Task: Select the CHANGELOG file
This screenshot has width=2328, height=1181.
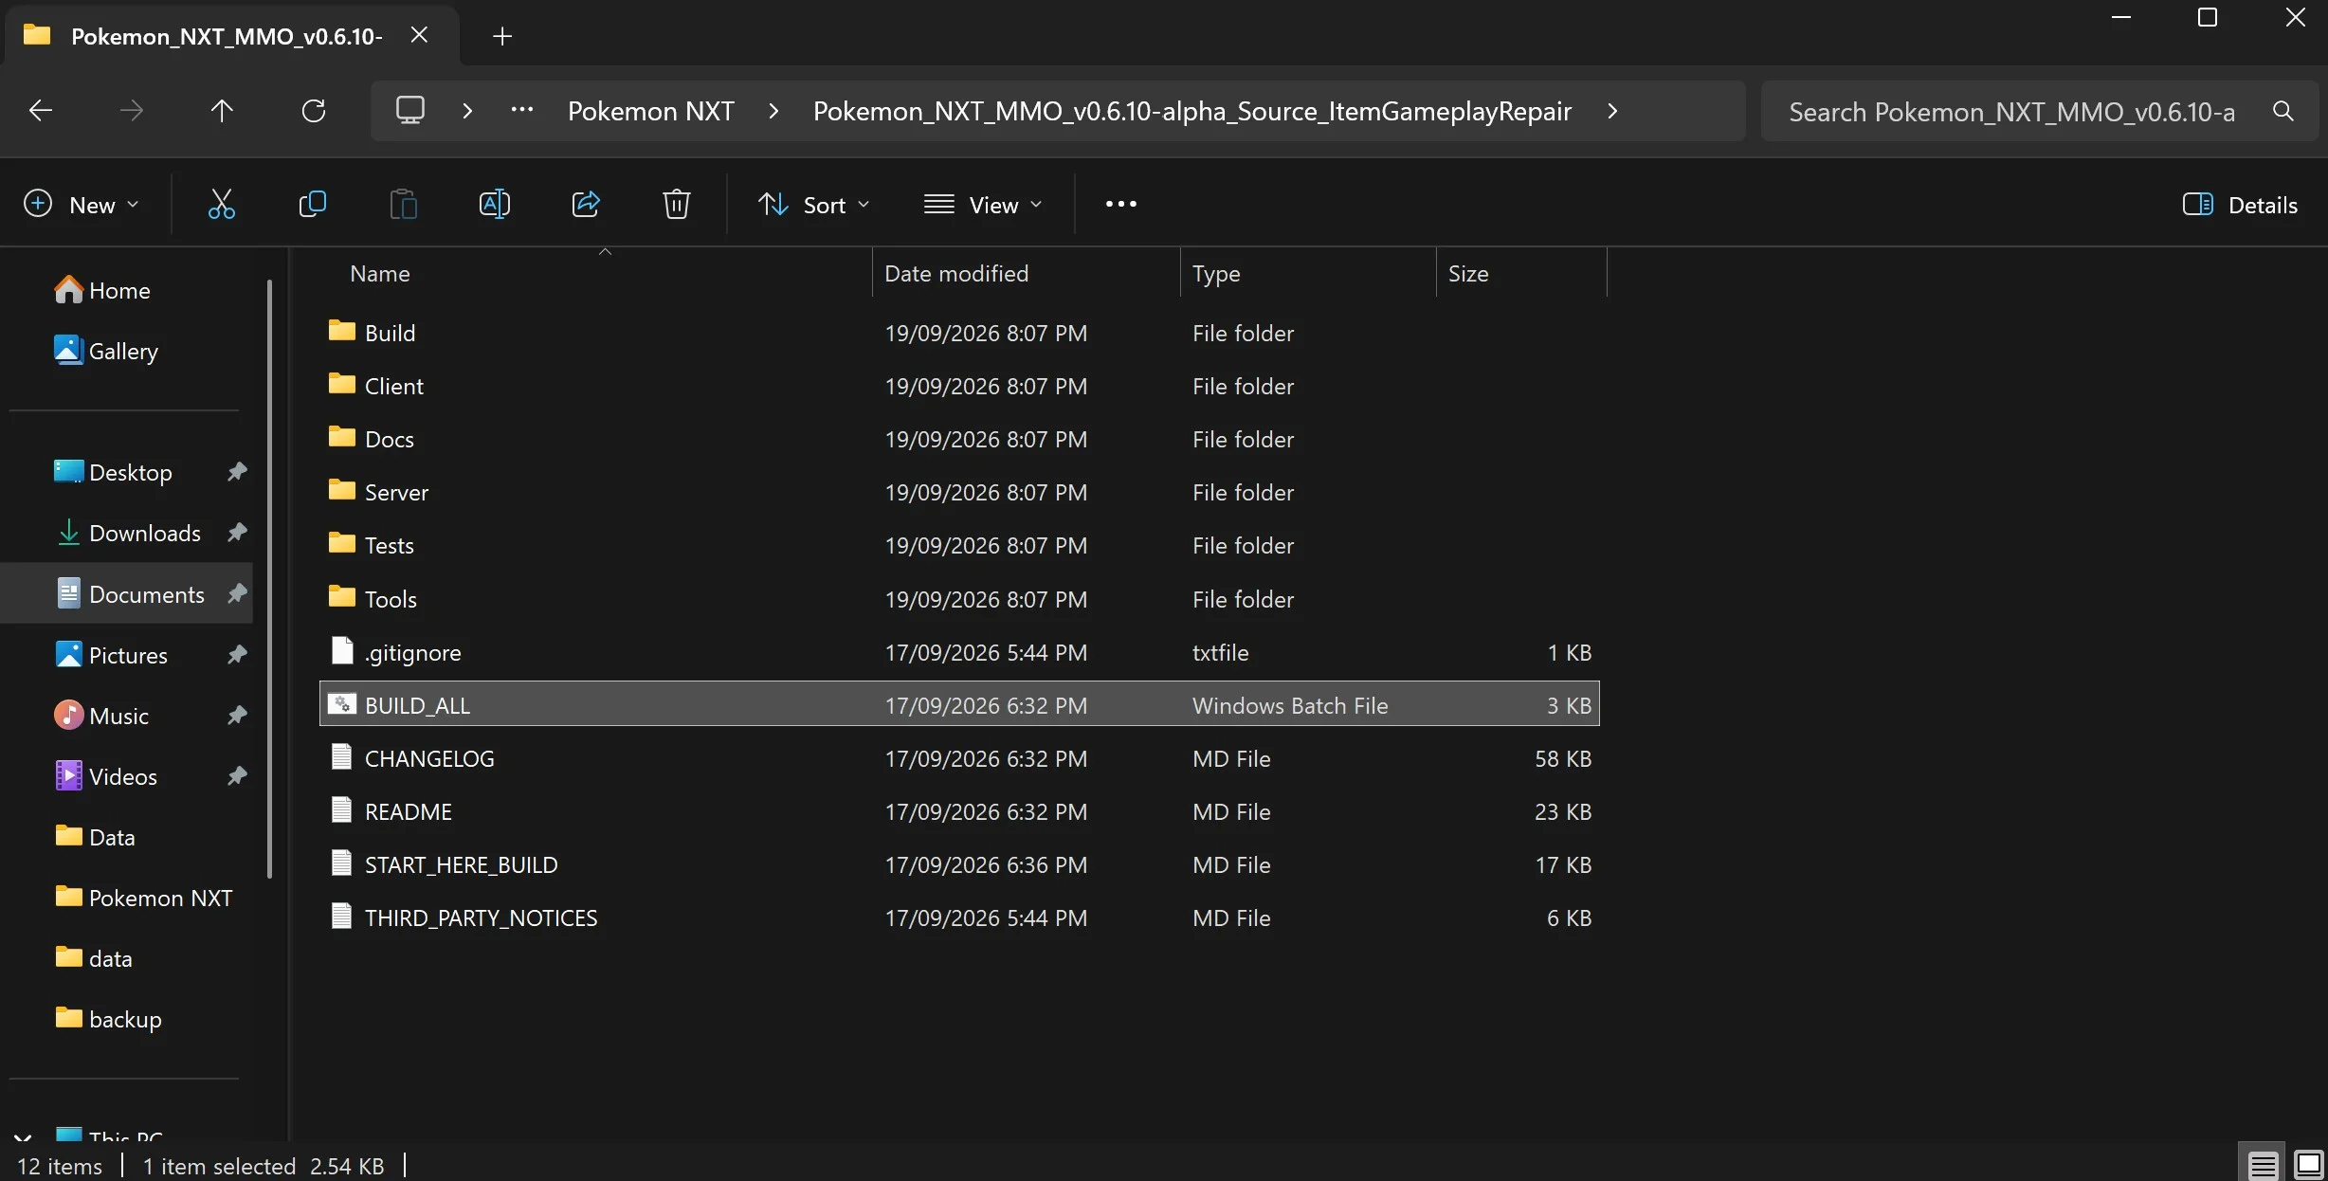Action: coord(959,758)
